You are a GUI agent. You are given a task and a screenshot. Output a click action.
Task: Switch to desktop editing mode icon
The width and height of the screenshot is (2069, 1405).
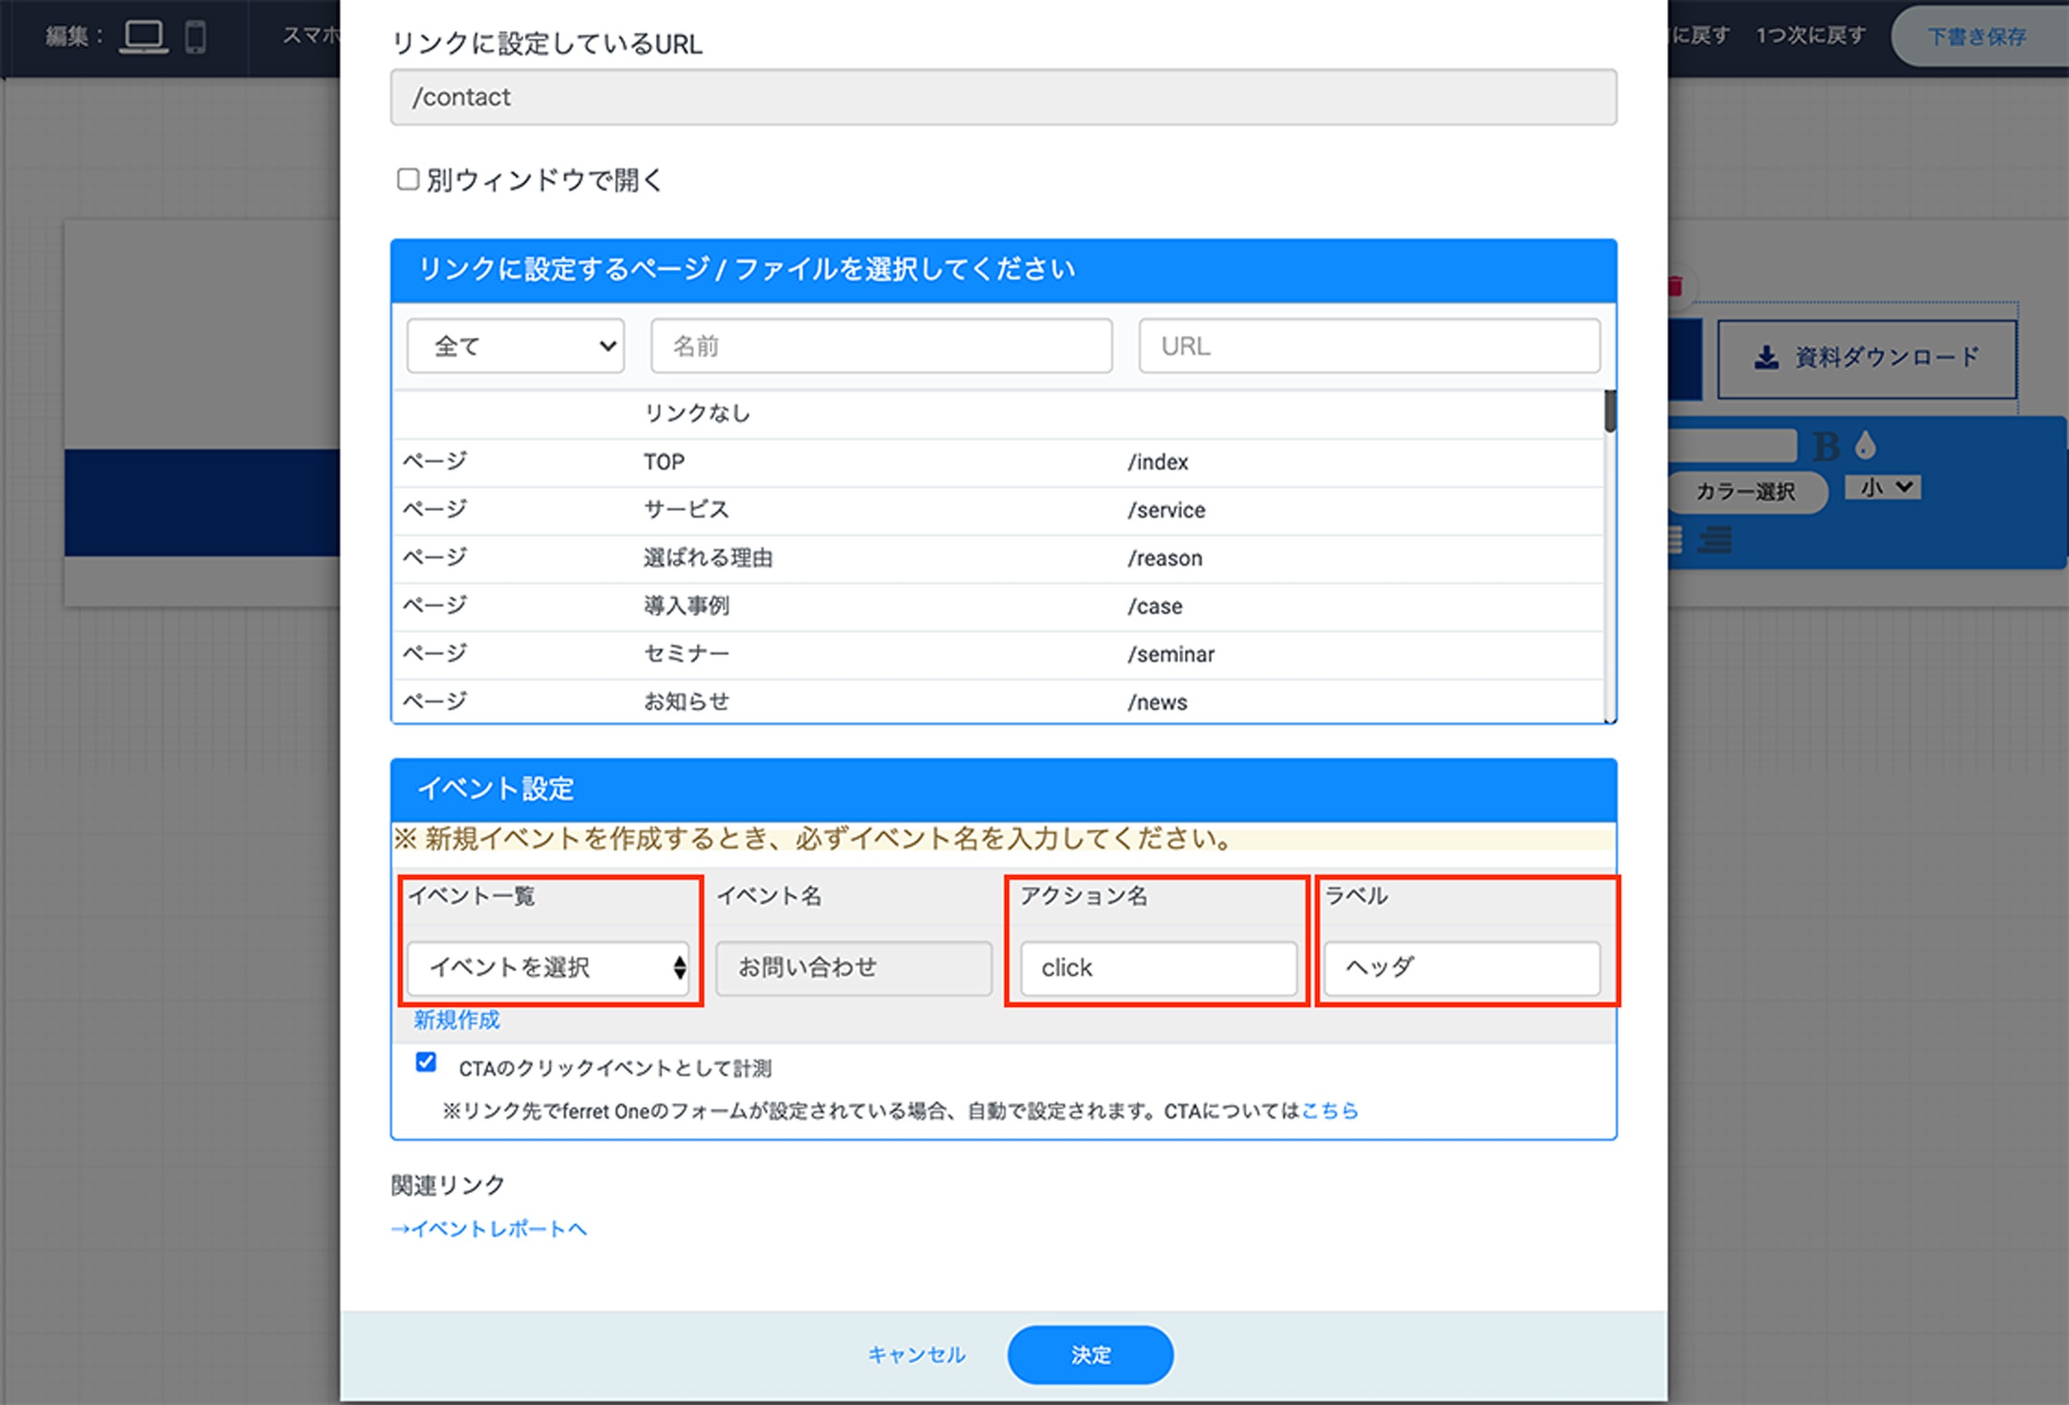click(x=143, y=37)
